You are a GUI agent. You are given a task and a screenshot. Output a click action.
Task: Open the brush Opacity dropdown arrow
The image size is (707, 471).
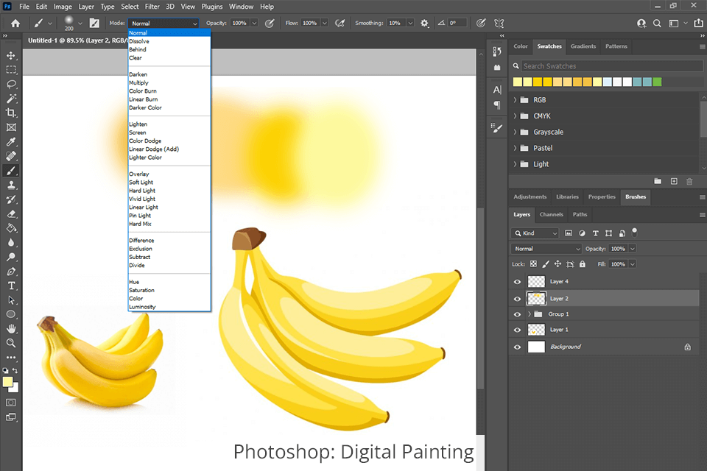tap(254, 23)
